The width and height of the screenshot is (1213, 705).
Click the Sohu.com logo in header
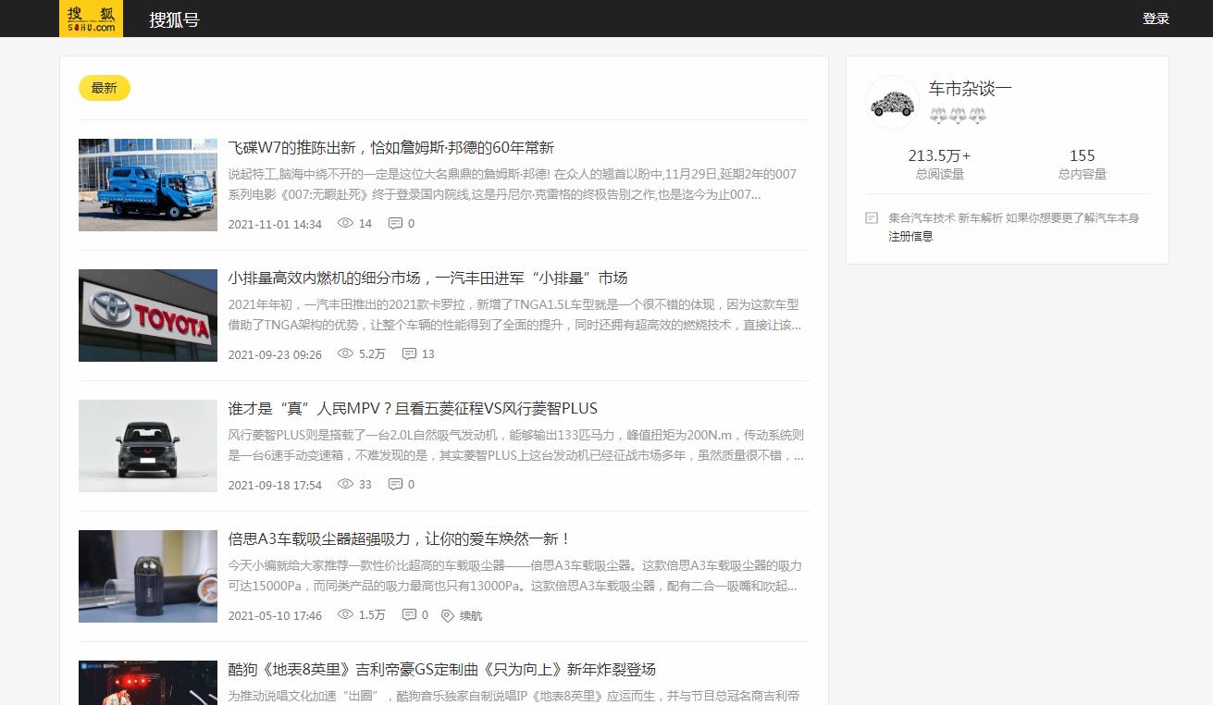point(91,19)
